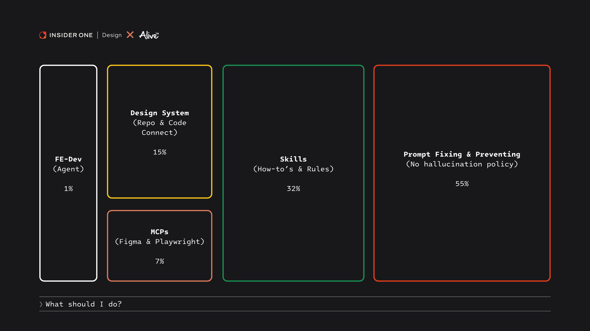Click the Design label in the header

tap(112, 35)
